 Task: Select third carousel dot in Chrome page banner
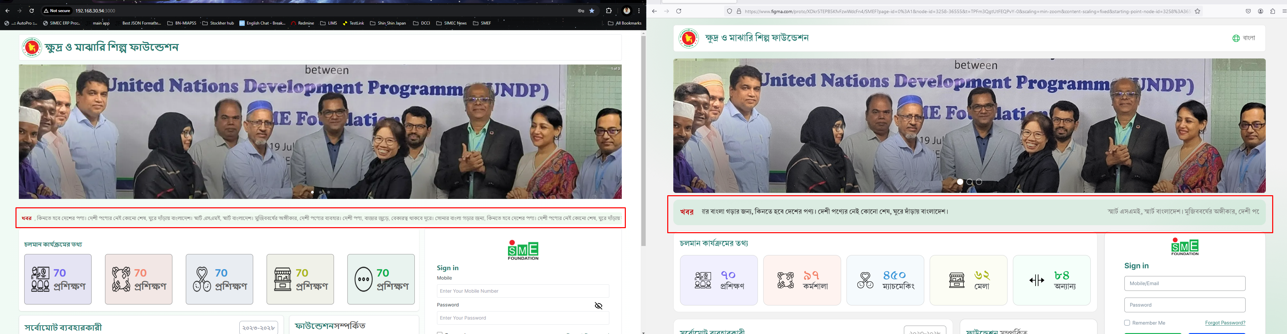coord(328,192)
